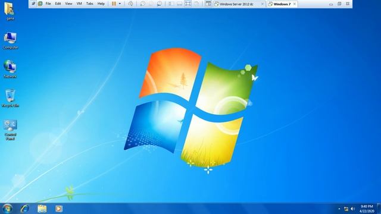381x214 pixels.
Task: Open Windows Explorer from the taskbar
Action: (x=42, y=209)
